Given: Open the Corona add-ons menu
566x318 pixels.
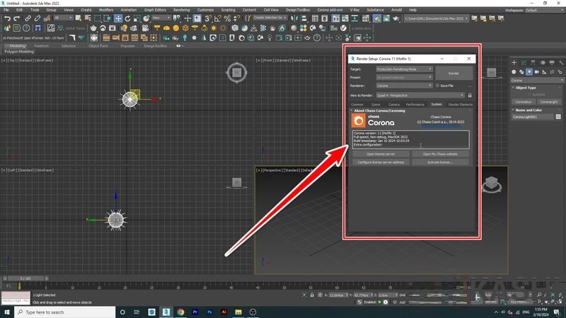Looking at the screenshot, I should coord(330,10).
